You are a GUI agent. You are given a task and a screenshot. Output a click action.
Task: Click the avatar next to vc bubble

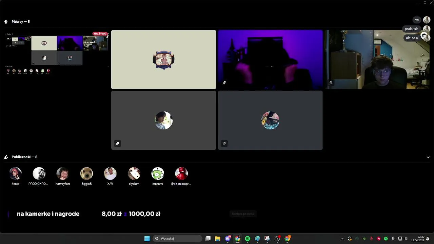[427, 20]
